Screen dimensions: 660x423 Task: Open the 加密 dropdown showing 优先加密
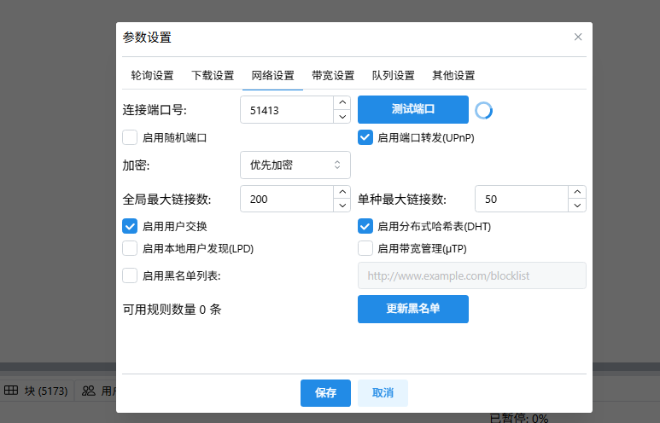point(295,165)
